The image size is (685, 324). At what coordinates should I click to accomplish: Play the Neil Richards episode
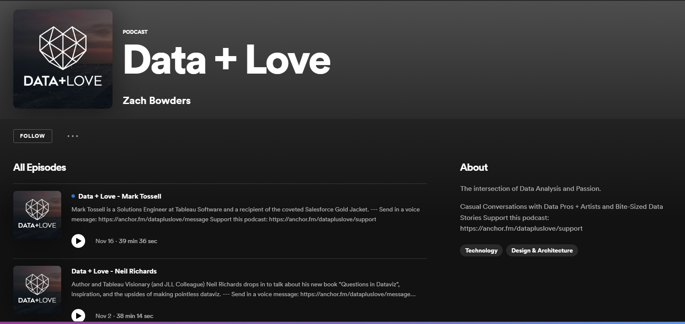click(x=78, y=315)
